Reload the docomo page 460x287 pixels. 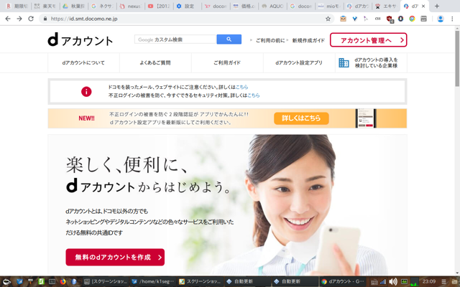[x=31, y=19]
